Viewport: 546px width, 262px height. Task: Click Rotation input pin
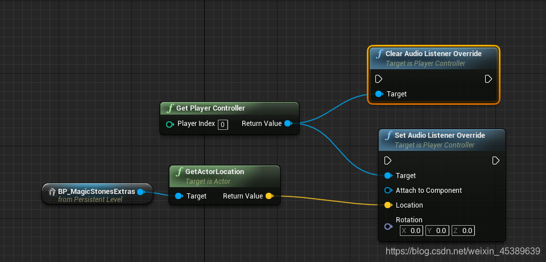(388, 227)
